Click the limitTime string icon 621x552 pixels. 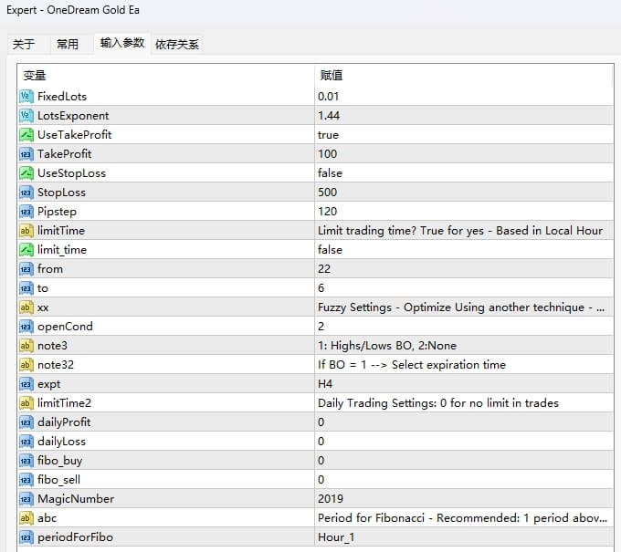click(x=26, y=231)
